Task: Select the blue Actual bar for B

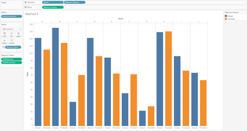Action: coord(55,77)
